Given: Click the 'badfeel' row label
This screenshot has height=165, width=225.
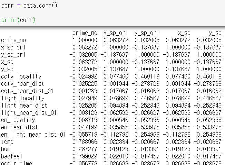Looking at the screenshot, I should coord(12,156).
